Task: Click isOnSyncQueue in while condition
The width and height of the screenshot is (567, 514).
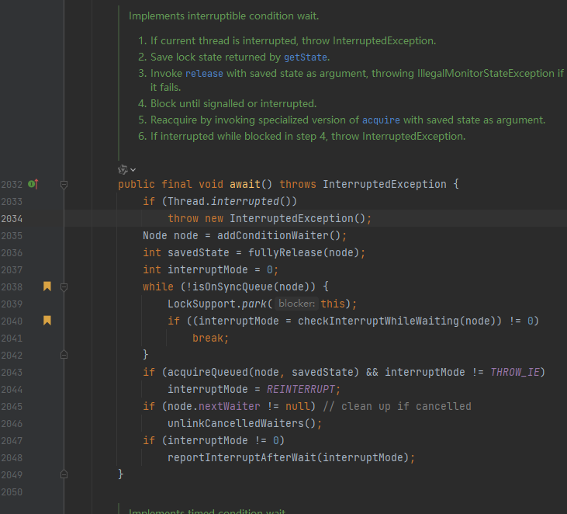Action: [233, 287]
